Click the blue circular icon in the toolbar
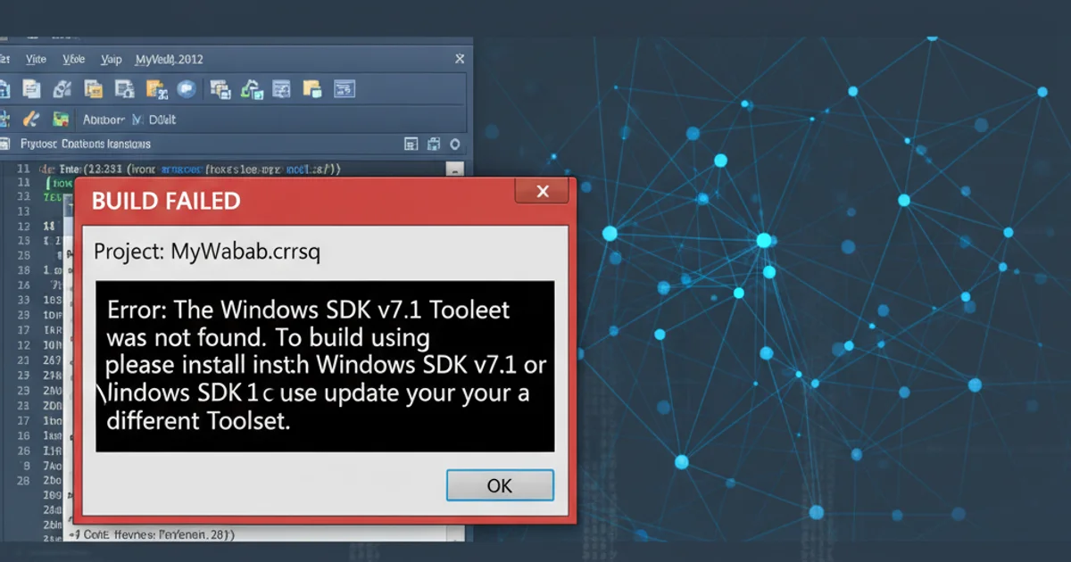1071x562 pixels. point(187,88)
